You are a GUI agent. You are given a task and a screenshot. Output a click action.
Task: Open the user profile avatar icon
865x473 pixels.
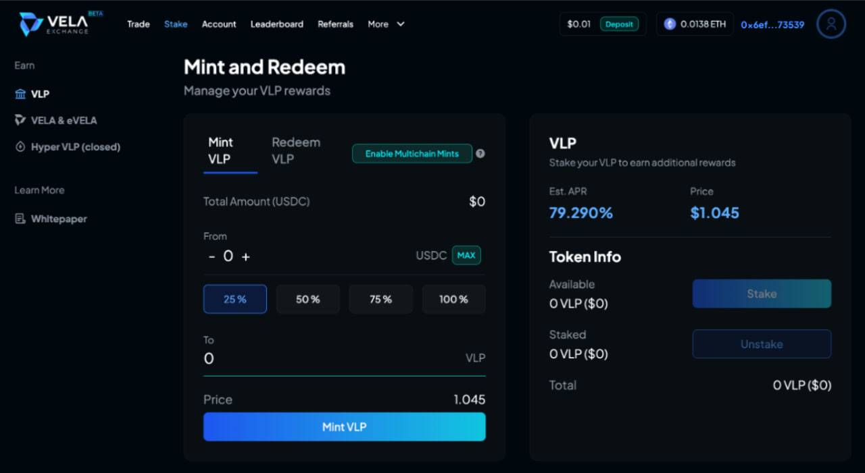(x=831, y=24)
